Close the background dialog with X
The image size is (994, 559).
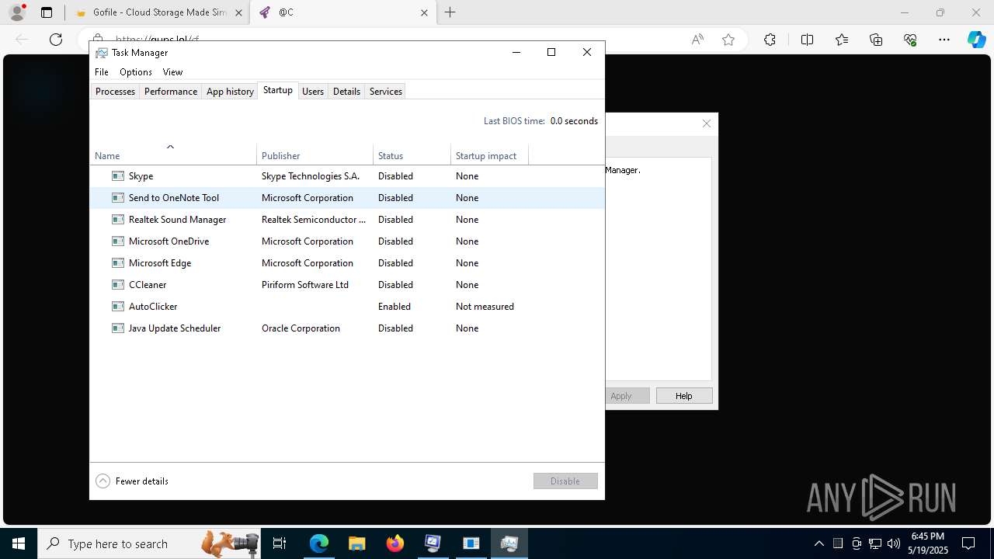point(707,123)
